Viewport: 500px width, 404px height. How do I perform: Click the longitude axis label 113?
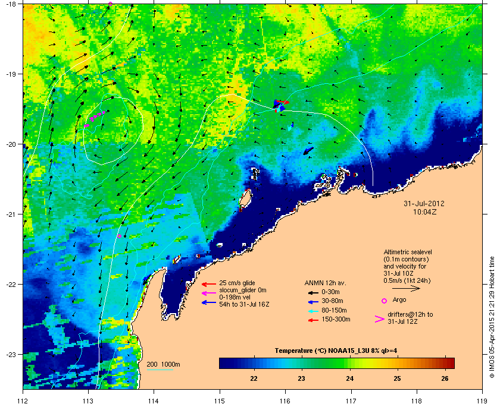point(88,400)
